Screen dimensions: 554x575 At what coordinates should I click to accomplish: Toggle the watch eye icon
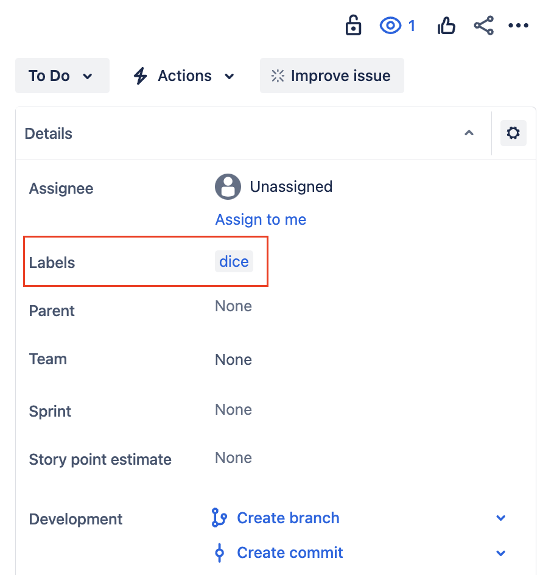coord(391,26)
